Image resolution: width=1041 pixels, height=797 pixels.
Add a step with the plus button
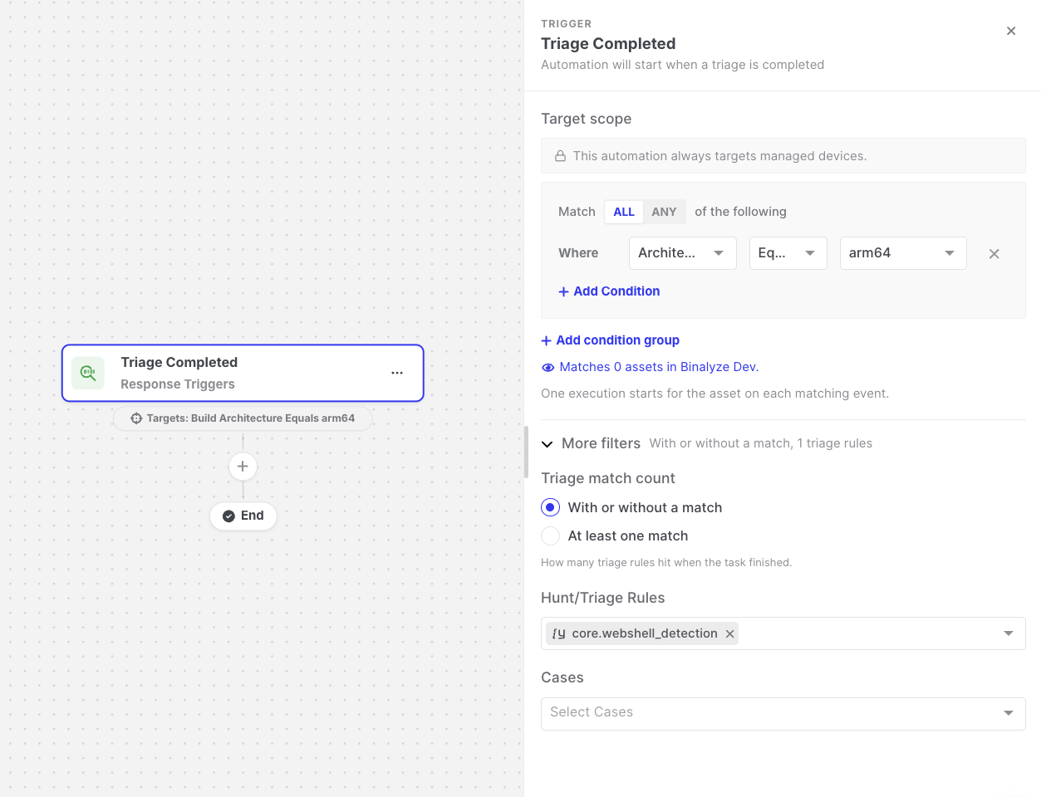(x=243, y=467)
